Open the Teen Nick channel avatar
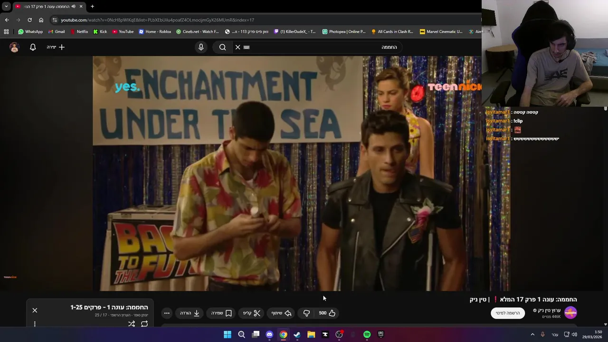The image size is (608, 342). 570,313
